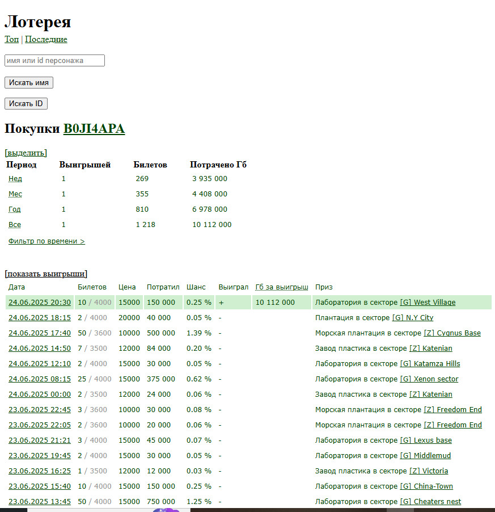Open the [G] Lexus base sector link
Image resolution: width=495 pixels, height=512 pixels.
point(426,440)
